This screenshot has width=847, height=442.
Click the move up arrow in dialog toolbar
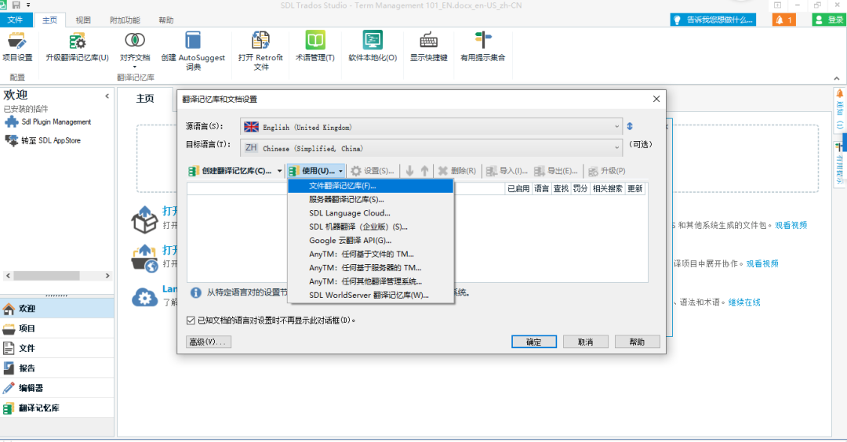click(x=424, y=171)
